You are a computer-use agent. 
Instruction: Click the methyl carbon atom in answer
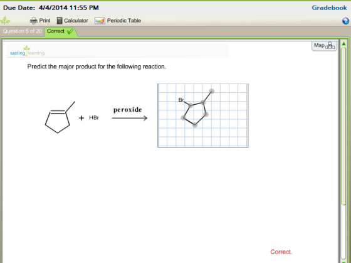[212, 91]
